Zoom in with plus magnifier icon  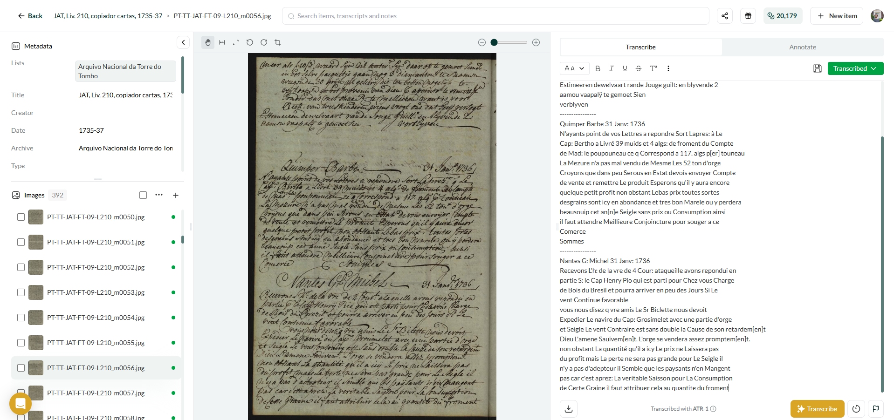(x=536, y=42)
